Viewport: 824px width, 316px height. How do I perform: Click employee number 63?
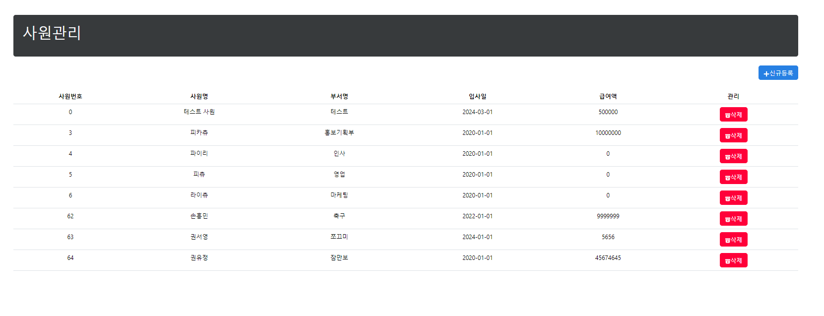[x=70, y=237]
